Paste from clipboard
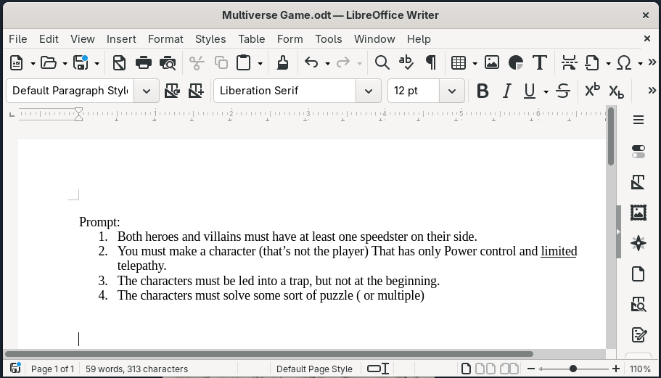This screenshot has width=661, height=378. click(x=243, y=63)
